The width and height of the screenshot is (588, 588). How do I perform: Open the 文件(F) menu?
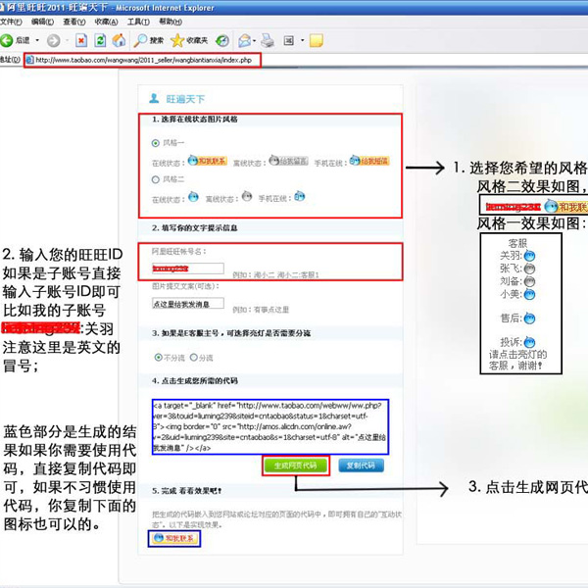(x=11, y=22)
